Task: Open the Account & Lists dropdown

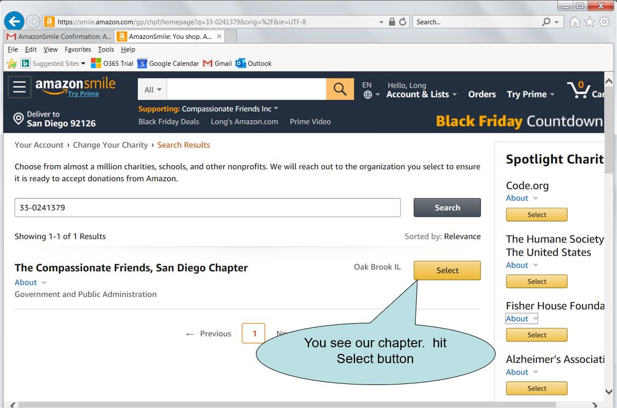Action: click(x=421, y=95)
